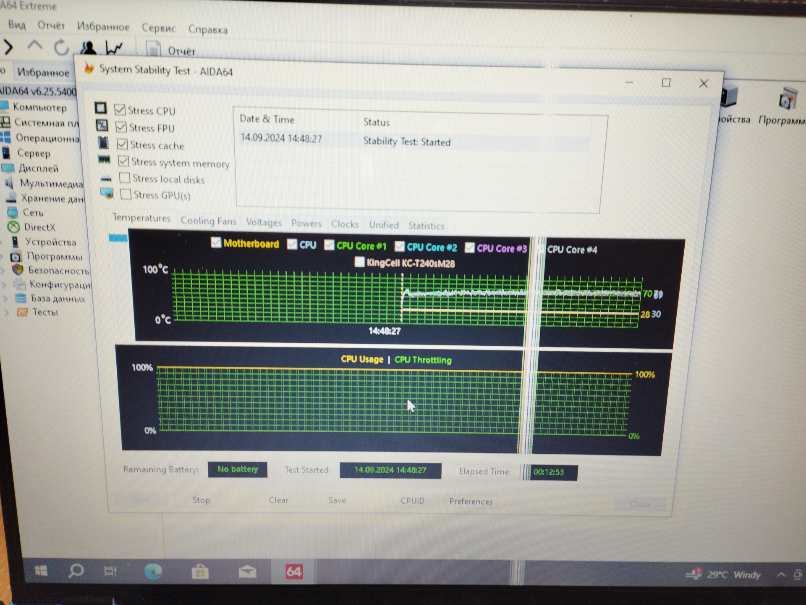Switch to Unified tab
The height and width of the screenshot is (605, 806).
pyautogui.click(x=384, y=225)
